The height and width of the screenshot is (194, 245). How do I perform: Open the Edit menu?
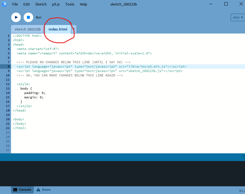click(x=26, y=4)
